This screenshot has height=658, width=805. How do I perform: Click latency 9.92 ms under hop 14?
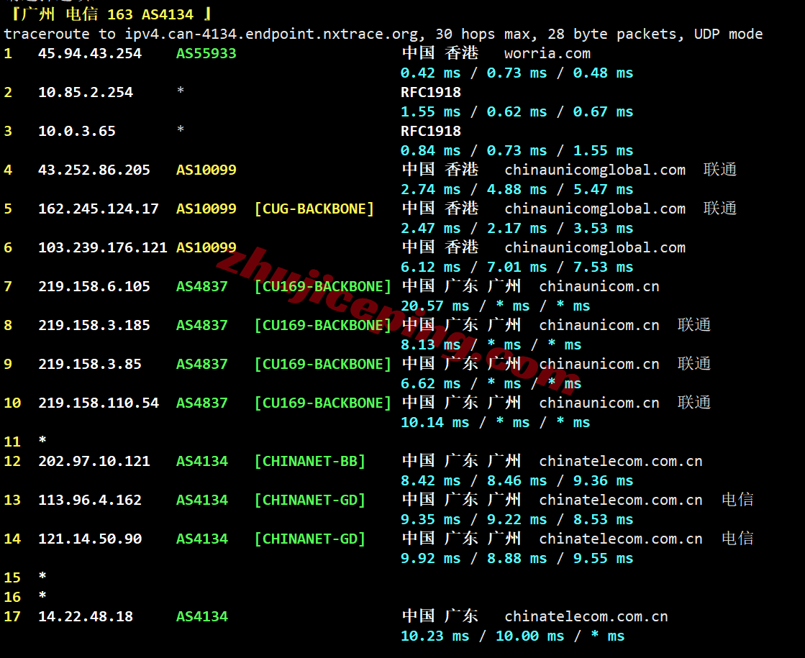point(430,559)
